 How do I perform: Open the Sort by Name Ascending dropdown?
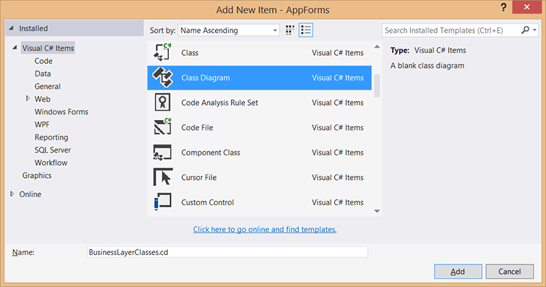pos(229,30)
